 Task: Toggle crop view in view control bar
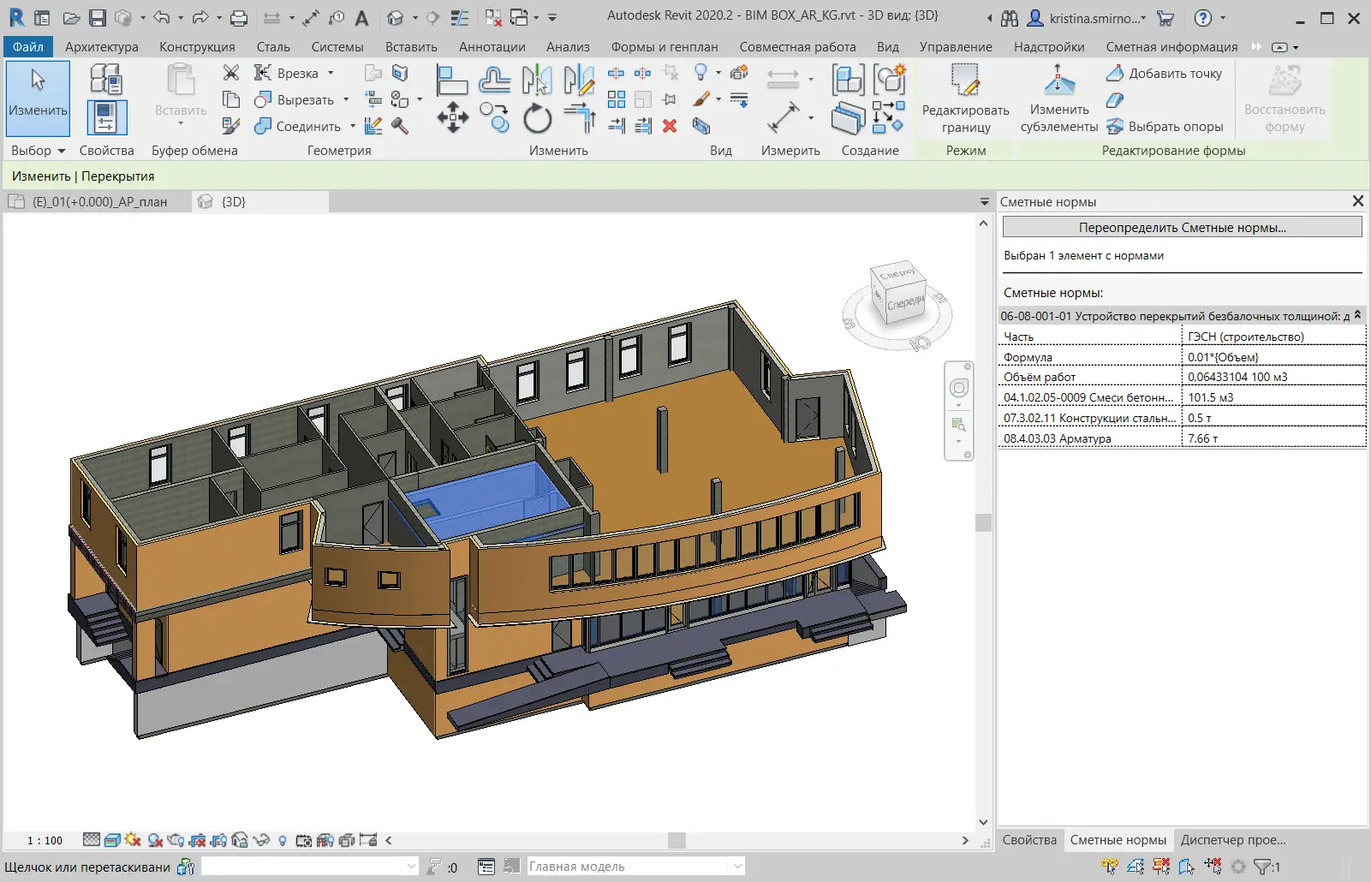pyautogui.click(x=198, y=840)
